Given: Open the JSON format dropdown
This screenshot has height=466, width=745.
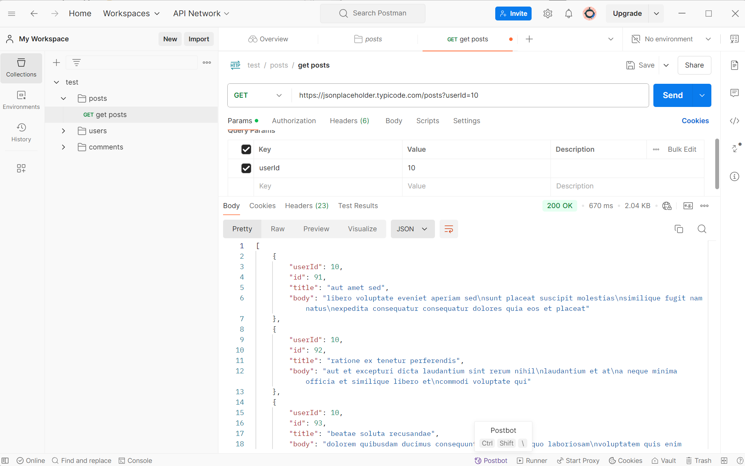Looking at the screenshot, I should tap(412, 229).
